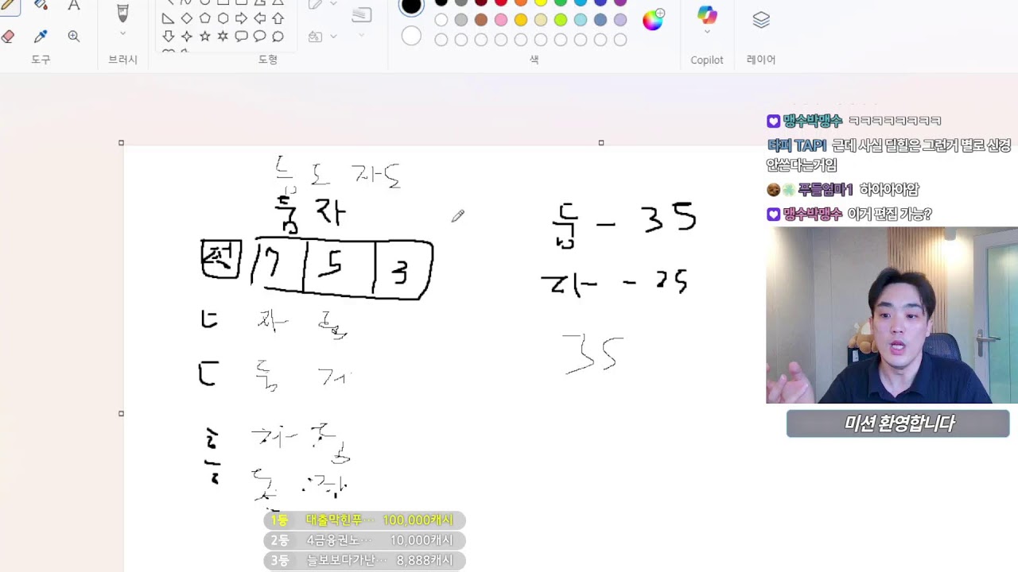Select the Color picker eyedropper tool
The height and width of the screenshot is (572, 1018).
(x=41, y=37)
